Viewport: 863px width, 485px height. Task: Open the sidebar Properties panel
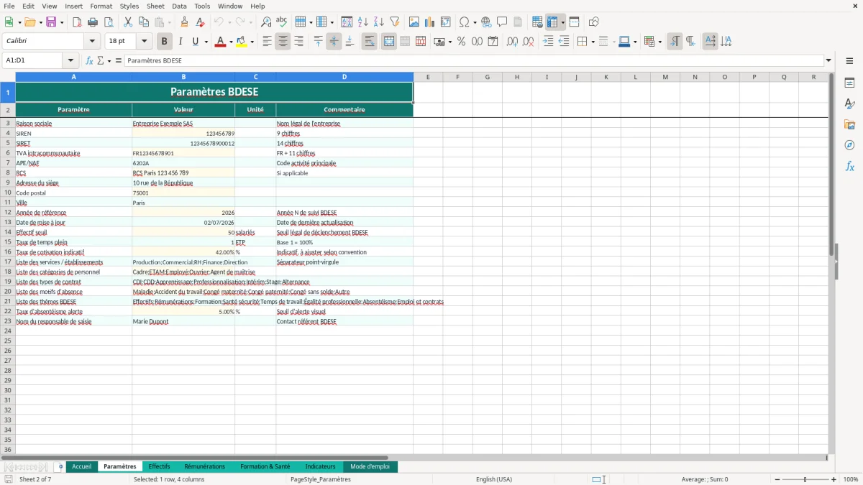(x=849, y=83)
